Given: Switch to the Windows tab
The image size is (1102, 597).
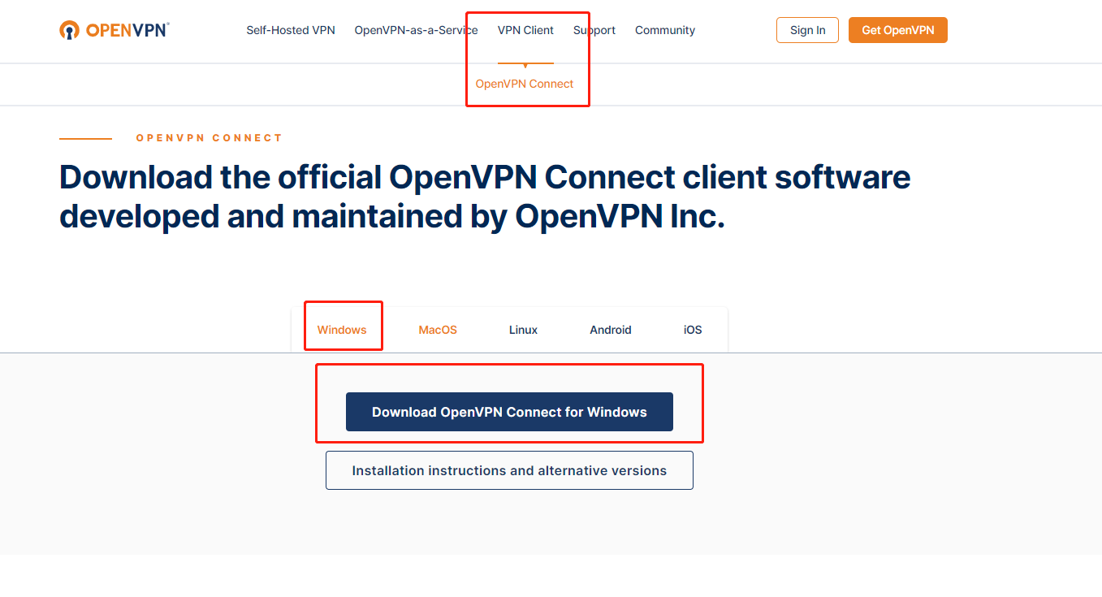Looking at the screenshot, I should 342,330.
